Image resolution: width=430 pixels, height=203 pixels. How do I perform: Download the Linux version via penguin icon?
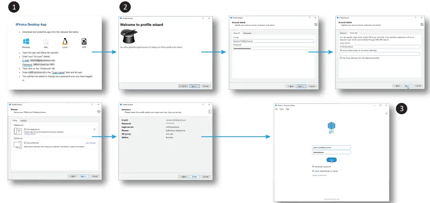pyautogui.click(x=65, y=41)
